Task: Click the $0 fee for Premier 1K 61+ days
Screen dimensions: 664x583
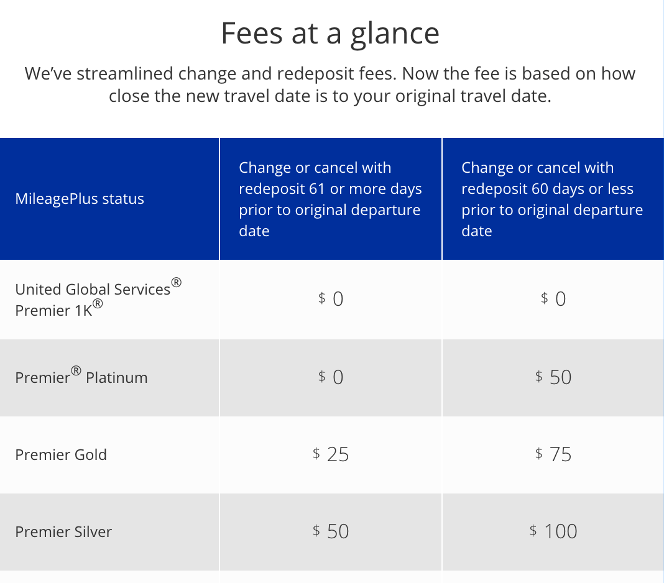Action: click(x=331, y=299)
